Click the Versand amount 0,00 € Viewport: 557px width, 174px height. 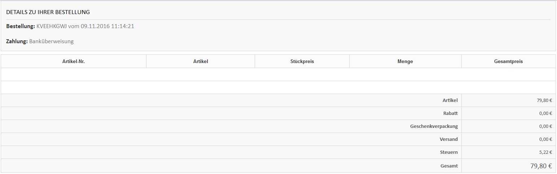pyautogui.click(x=545, y=139)
